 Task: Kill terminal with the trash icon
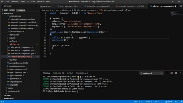176,73
